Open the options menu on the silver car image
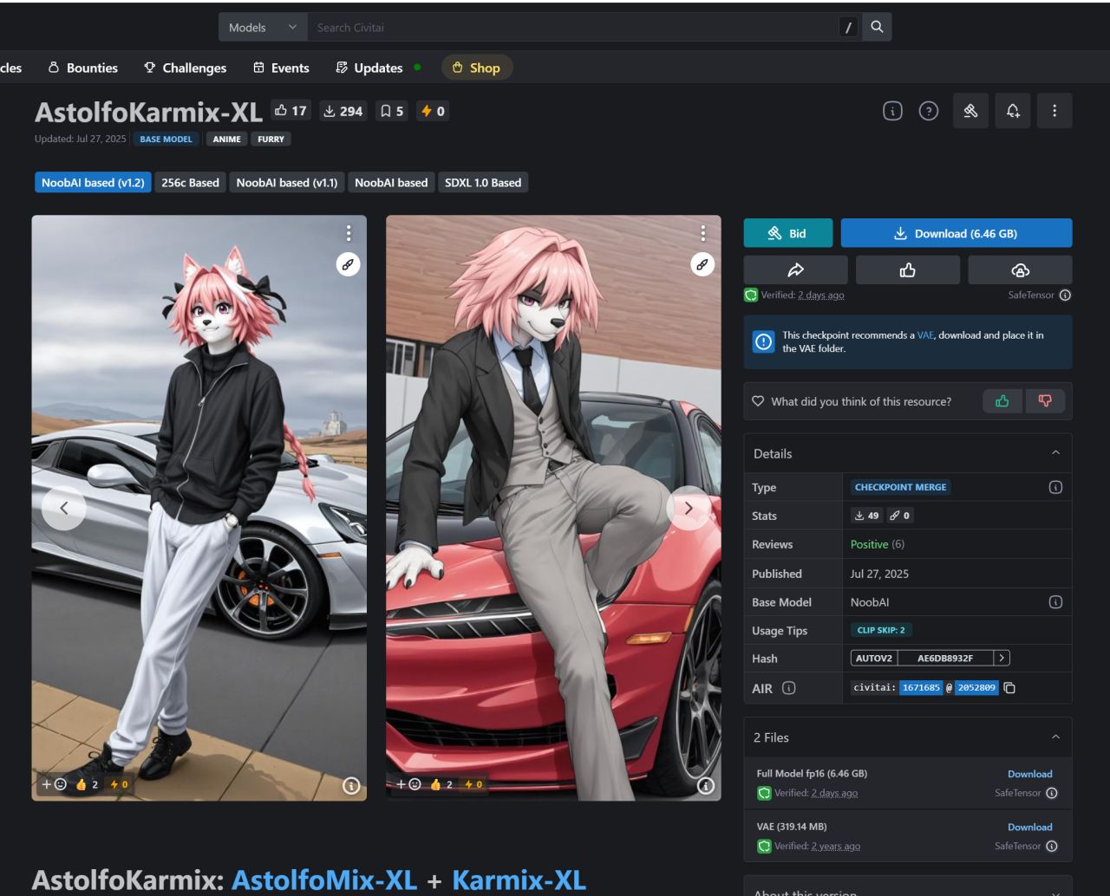The image size is (1110, 896). [349, 233]
